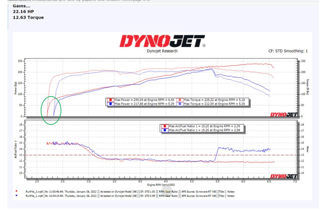Screen dimensions: 332x218
Task: Click the red DYNOJET logo above the chart
Action: coord(162,41)
